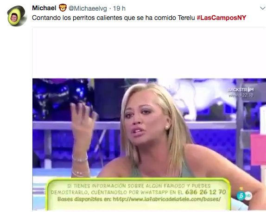Open the #LasCamposNY hashtag
The height and width of the screenshot is (212, 266).
click(x=222, y=18)
